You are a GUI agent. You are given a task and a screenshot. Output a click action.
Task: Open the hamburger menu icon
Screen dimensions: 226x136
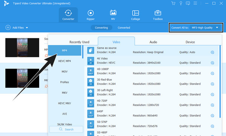[x=195, y=3]
